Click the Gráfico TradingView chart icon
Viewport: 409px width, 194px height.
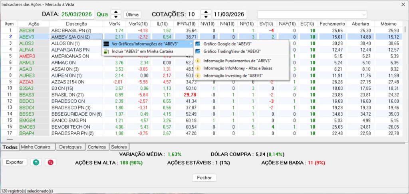198,51
